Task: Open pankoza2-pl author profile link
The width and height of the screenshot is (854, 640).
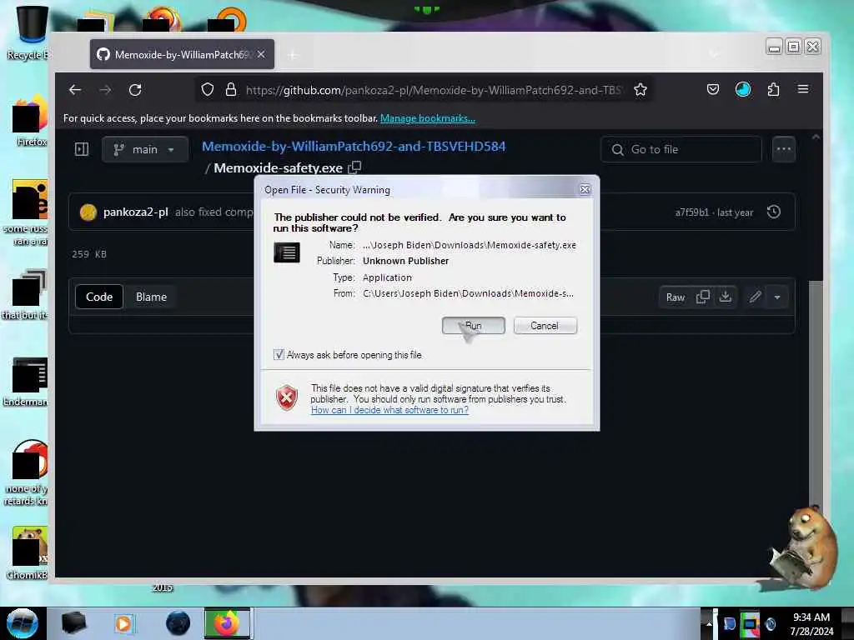Action: (136, 212)
